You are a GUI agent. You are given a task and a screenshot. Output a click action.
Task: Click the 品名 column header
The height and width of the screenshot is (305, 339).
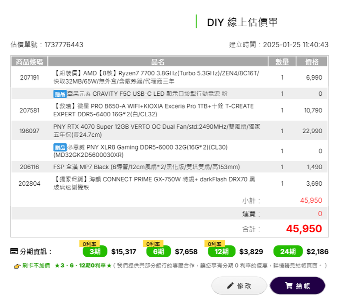point(158,62)
